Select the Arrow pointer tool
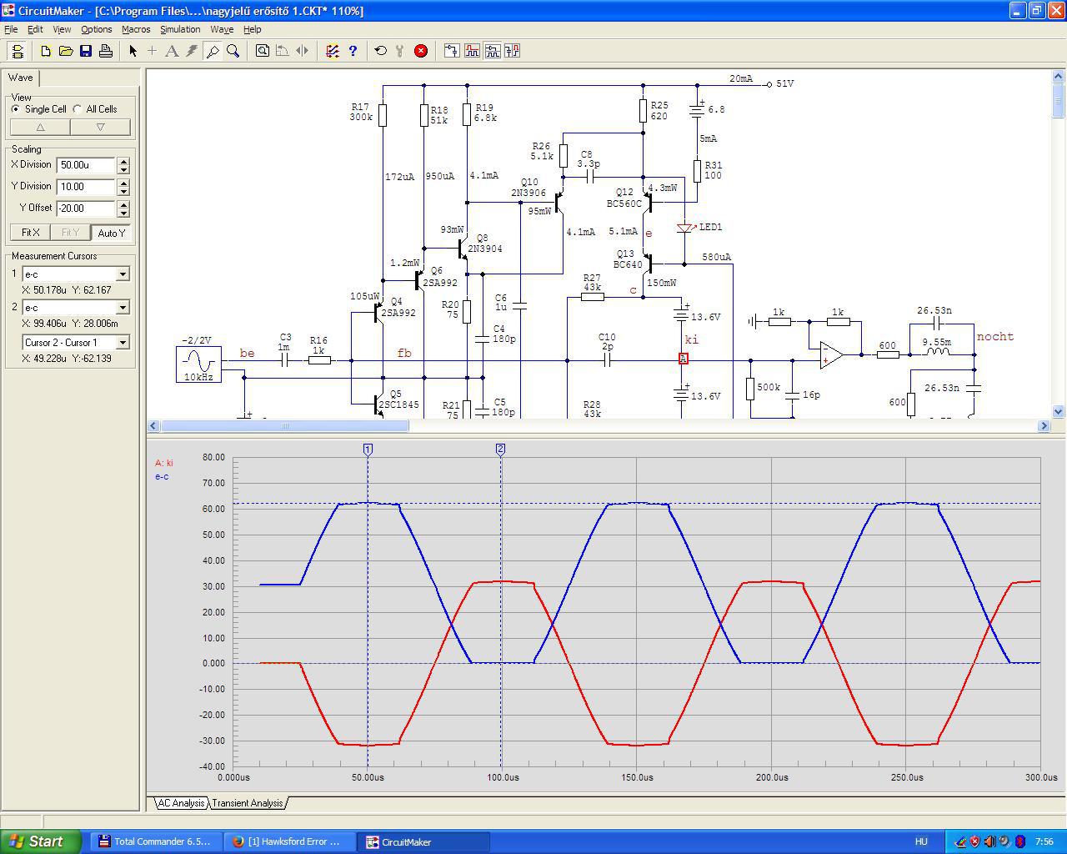This screenshot has width=1067, height=854. tap(133, 51)
